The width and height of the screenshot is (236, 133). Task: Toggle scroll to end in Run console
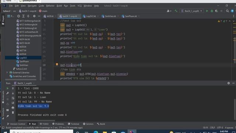point(13,103)
